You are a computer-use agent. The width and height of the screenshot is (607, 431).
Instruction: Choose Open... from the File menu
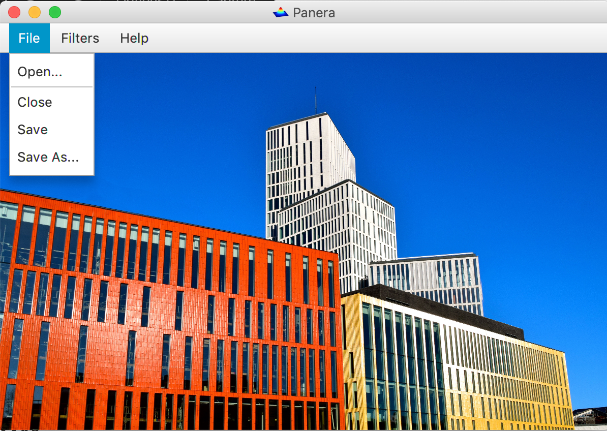[x=40, y=72]
